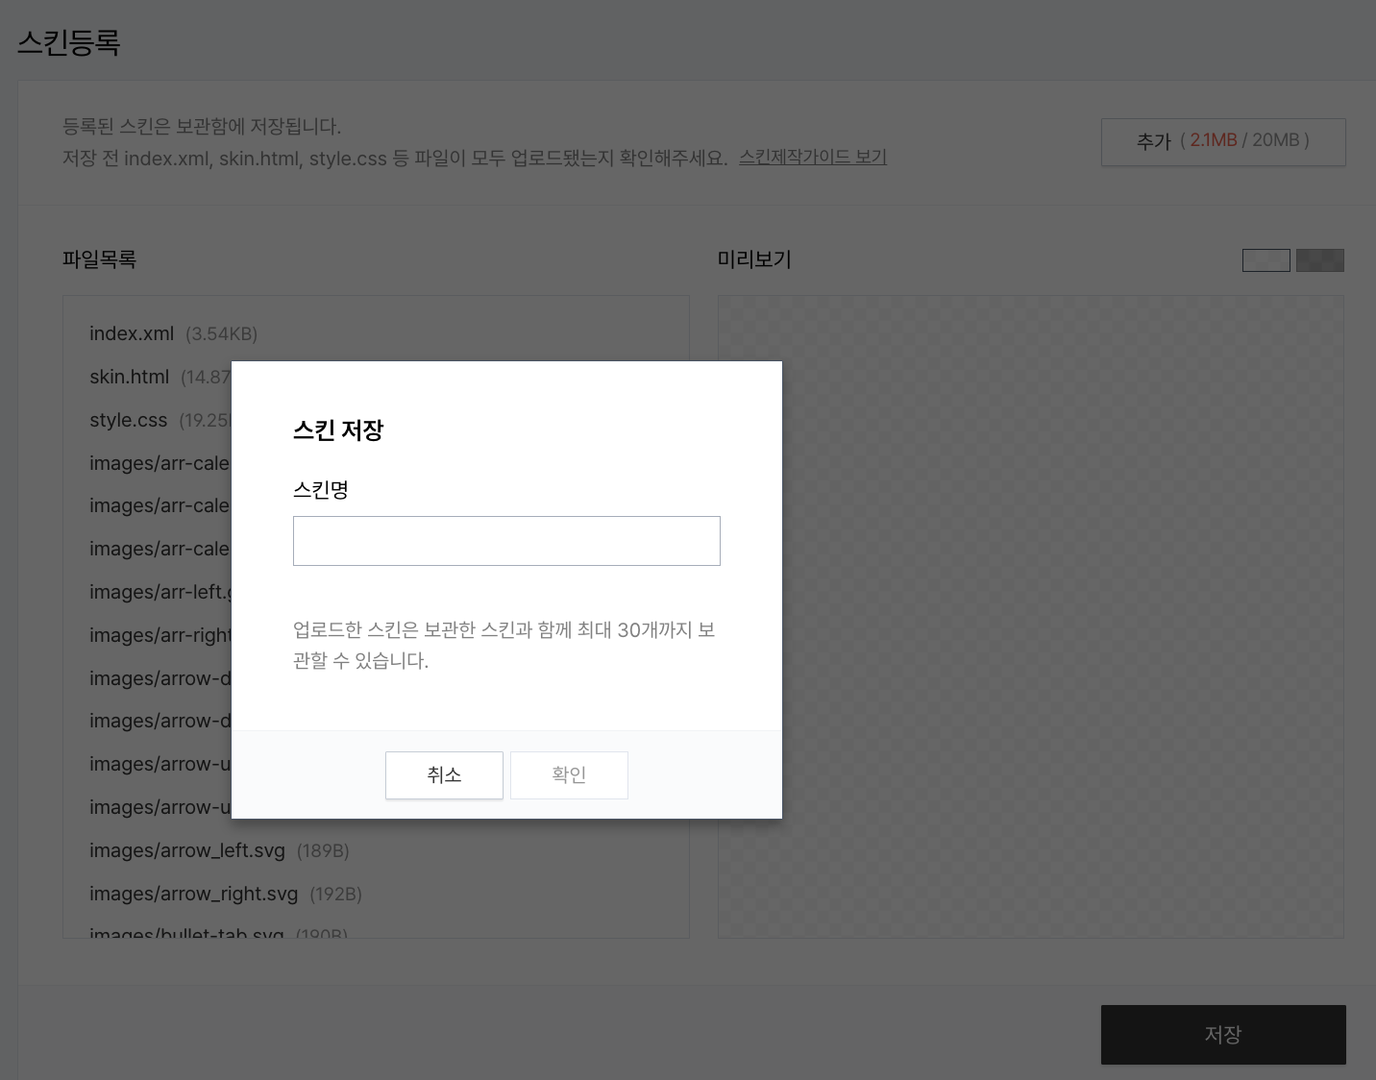
Task: Click the 추가 file upload button
Action: pos(1223,142)
